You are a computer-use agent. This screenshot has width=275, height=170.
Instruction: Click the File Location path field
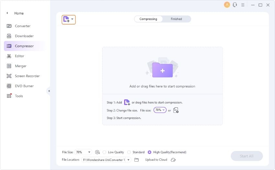point(104,160)
